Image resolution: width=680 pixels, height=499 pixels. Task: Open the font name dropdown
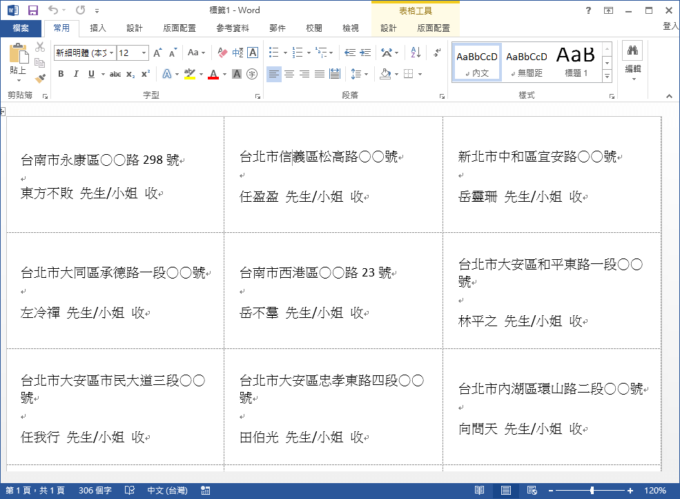coord(113,52)
